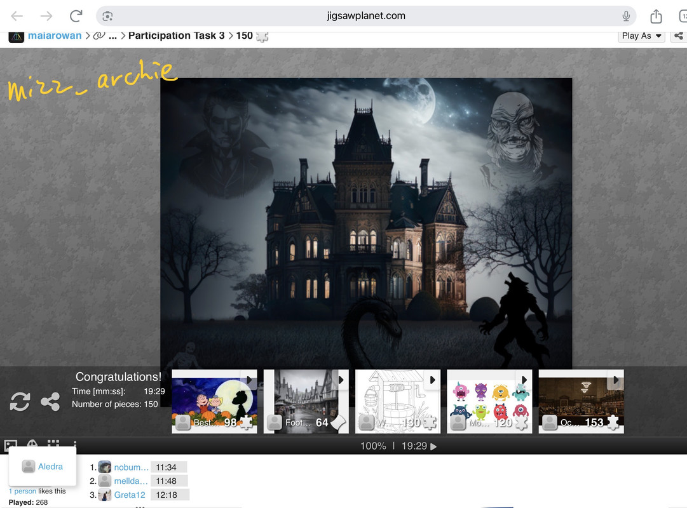Click the jigsawplanet.com address field
Image resolution: width=687 pixels, height=508 pixels.
click(366, 17)
